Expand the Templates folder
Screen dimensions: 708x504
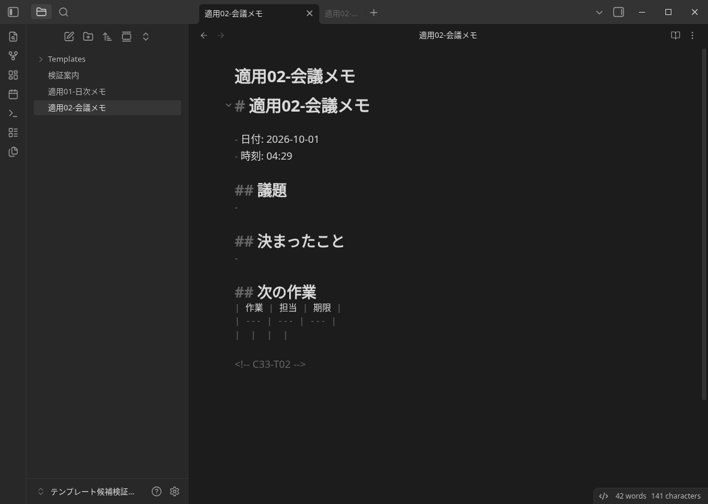[x=107, y=59]
